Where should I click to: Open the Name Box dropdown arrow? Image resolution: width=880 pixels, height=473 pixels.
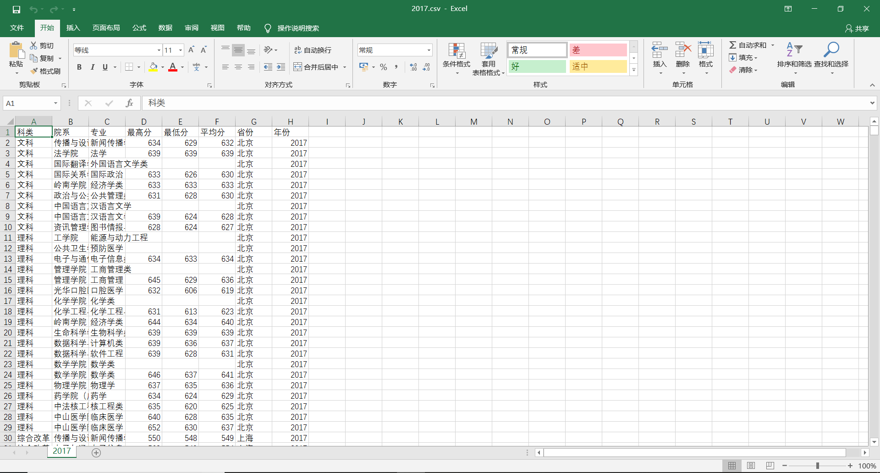click(55, 103)
